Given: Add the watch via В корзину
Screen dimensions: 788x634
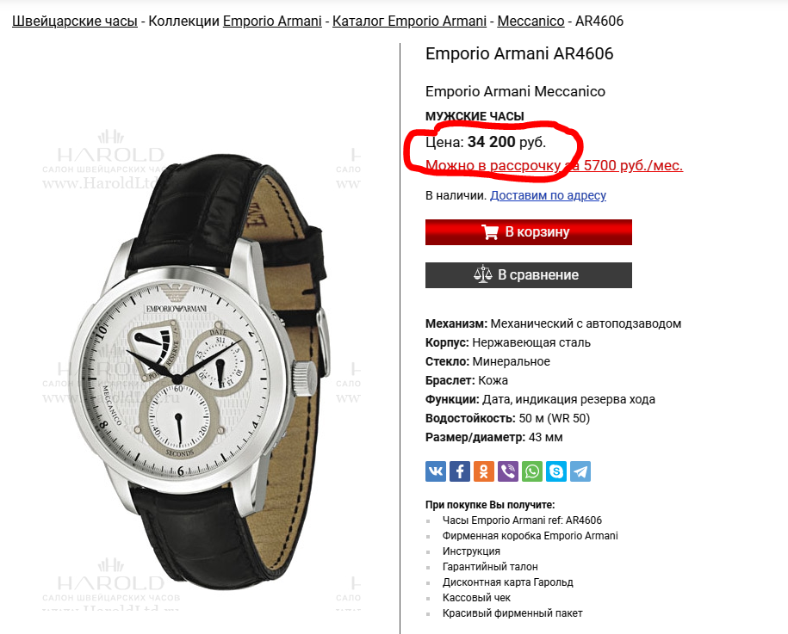Looking at the screenshot, I should click(x=529, y=232).
